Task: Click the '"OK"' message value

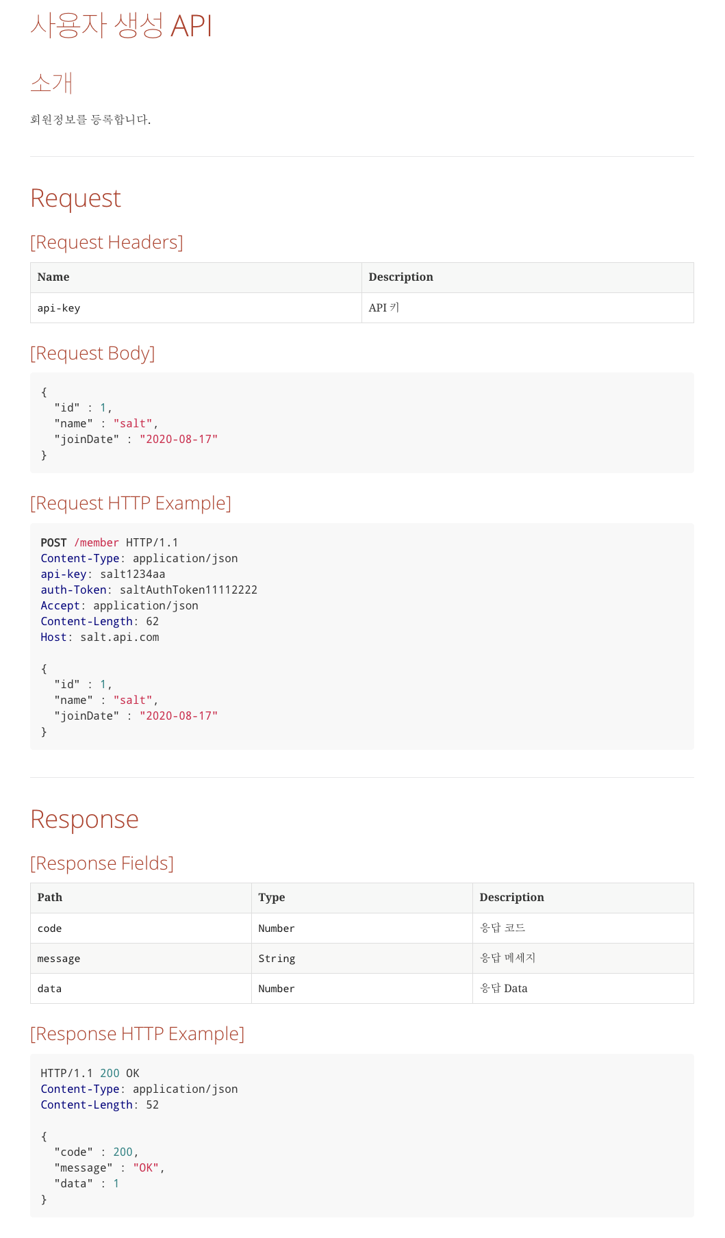Action: tap(146, 1168)
